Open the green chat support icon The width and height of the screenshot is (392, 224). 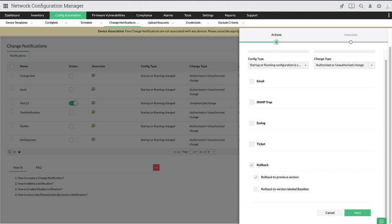click(381, 221)
